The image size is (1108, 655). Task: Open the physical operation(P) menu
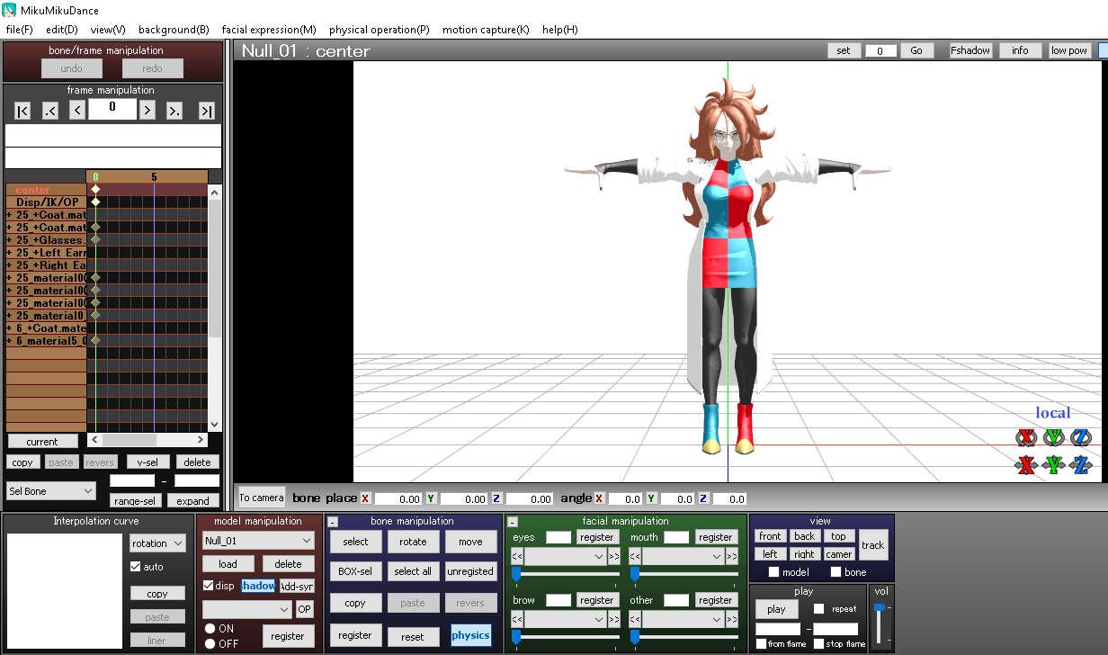click(379, 29)
